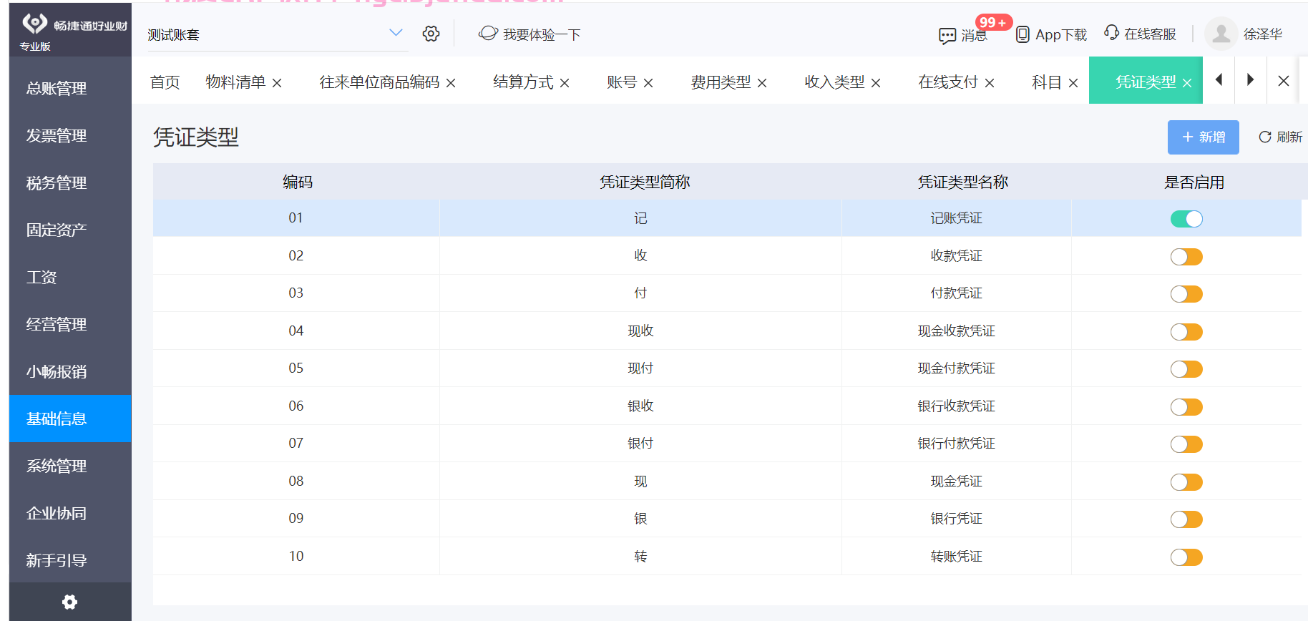The image size is (1308, 621).
Task: Open 经营管理 in the sidebar
Action: point(70,324)
